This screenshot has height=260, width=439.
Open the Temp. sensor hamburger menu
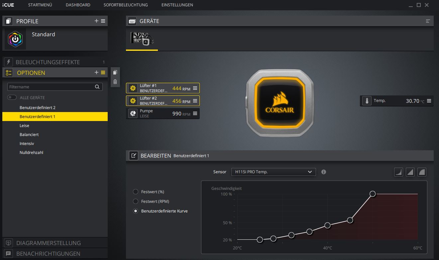[x=429, y=101]
